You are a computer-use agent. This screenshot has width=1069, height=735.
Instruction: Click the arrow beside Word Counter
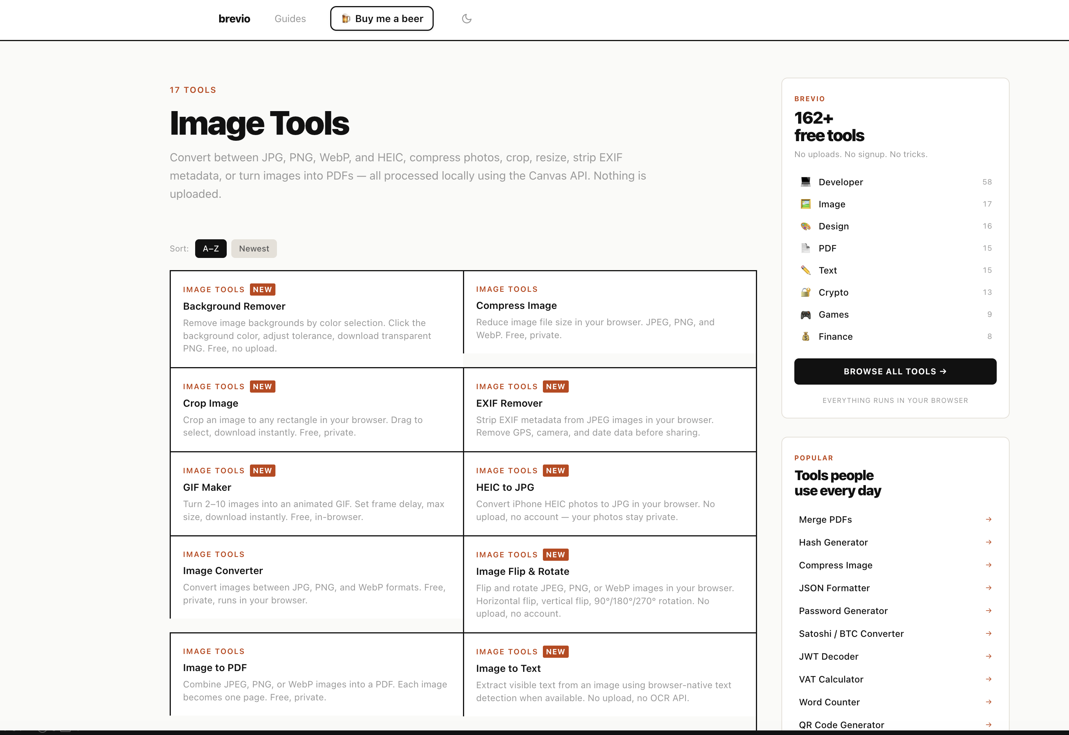(988, 702)
